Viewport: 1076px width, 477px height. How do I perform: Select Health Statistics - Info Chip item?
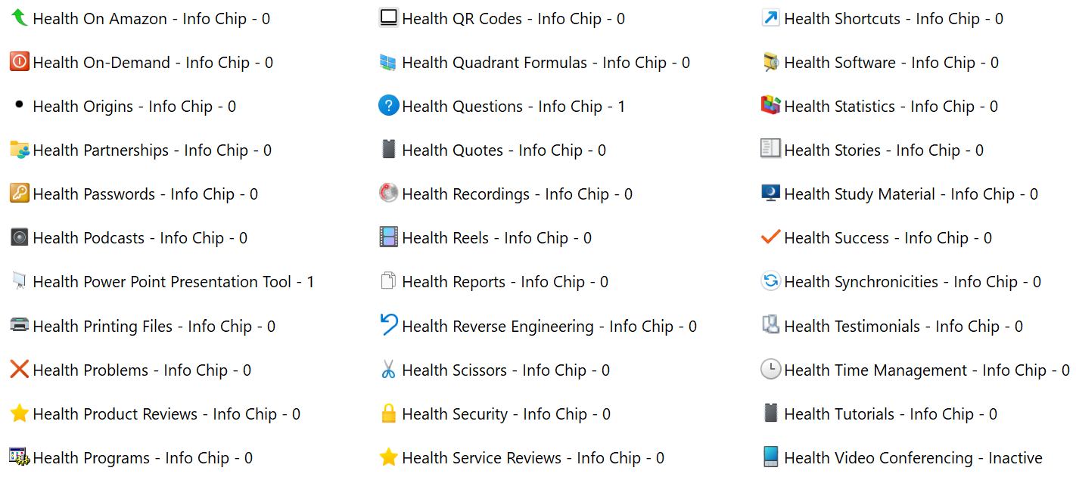891,107
